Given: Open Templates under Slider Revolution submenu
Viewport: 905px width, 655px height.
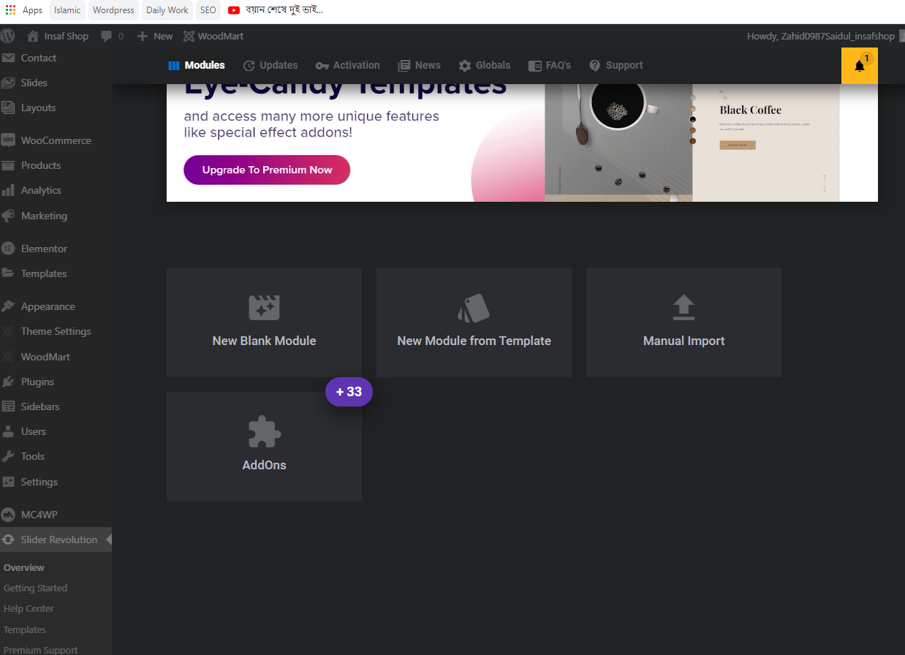Looking at the screenshot, I should tap(25, 629).
